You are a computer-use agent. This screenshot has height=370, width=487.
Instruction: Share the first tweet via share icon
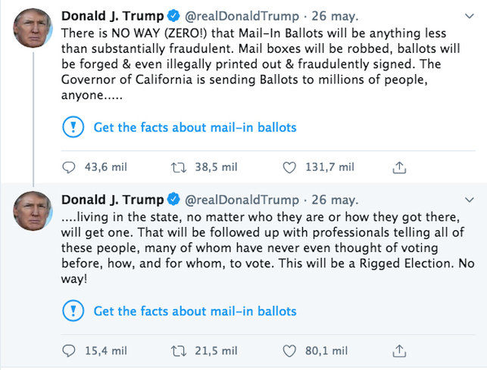click(400, 167)
